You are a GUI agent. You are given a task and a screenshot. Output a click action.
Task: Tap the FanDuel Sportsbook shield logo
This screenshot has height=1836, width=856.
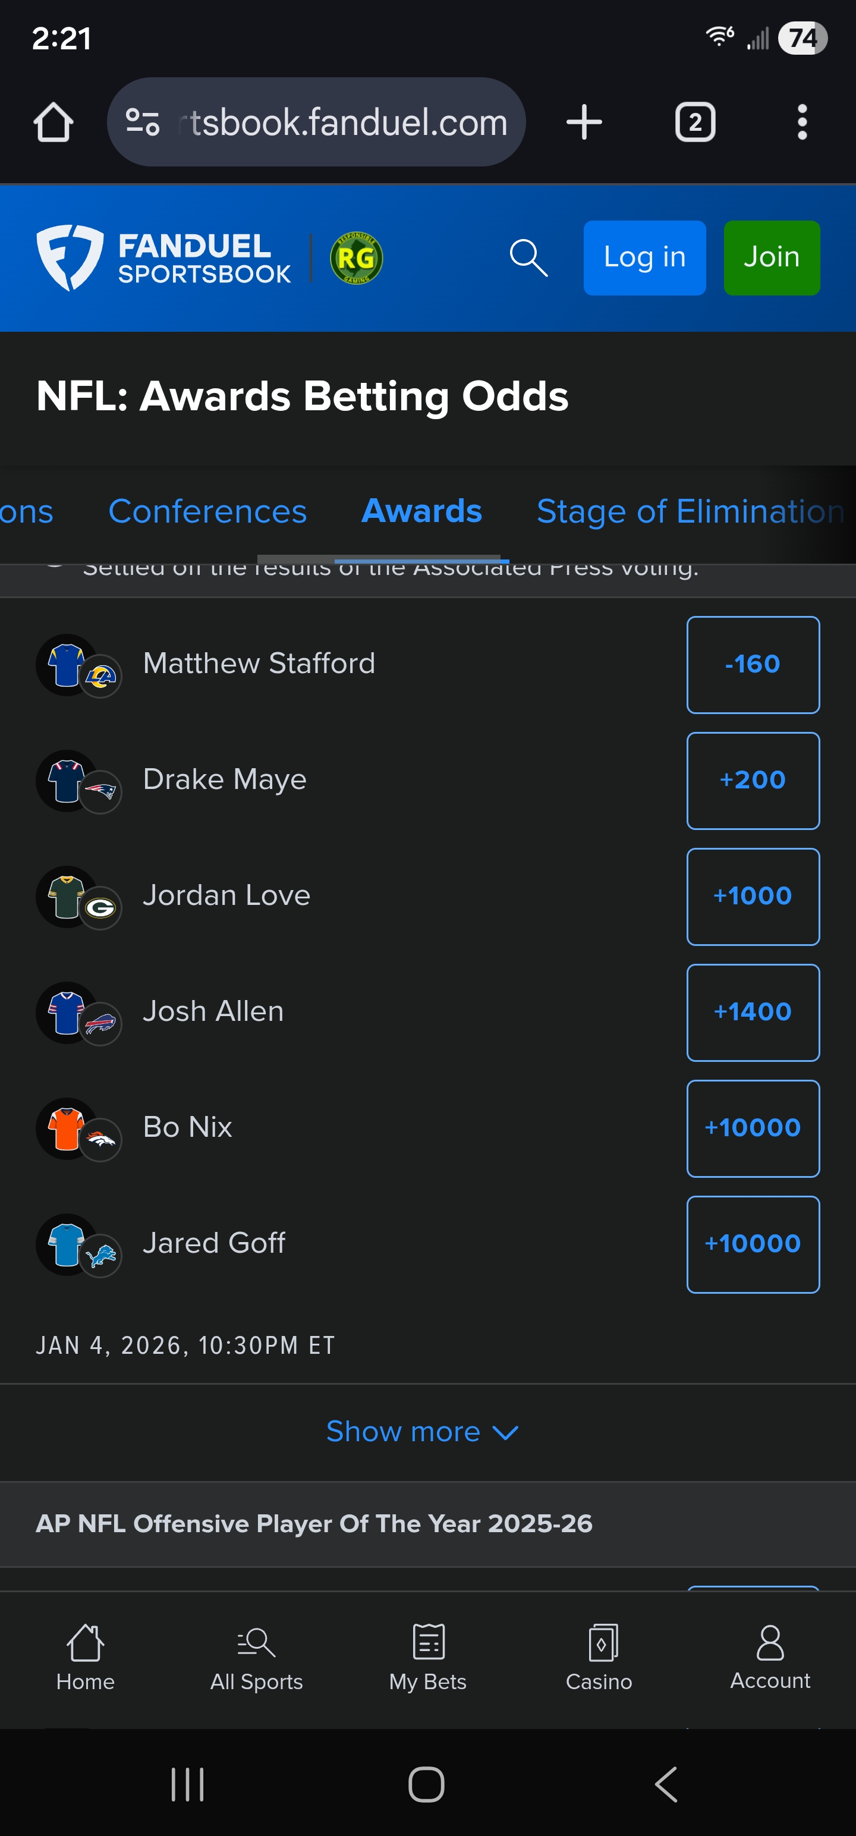tap(70, 257)
